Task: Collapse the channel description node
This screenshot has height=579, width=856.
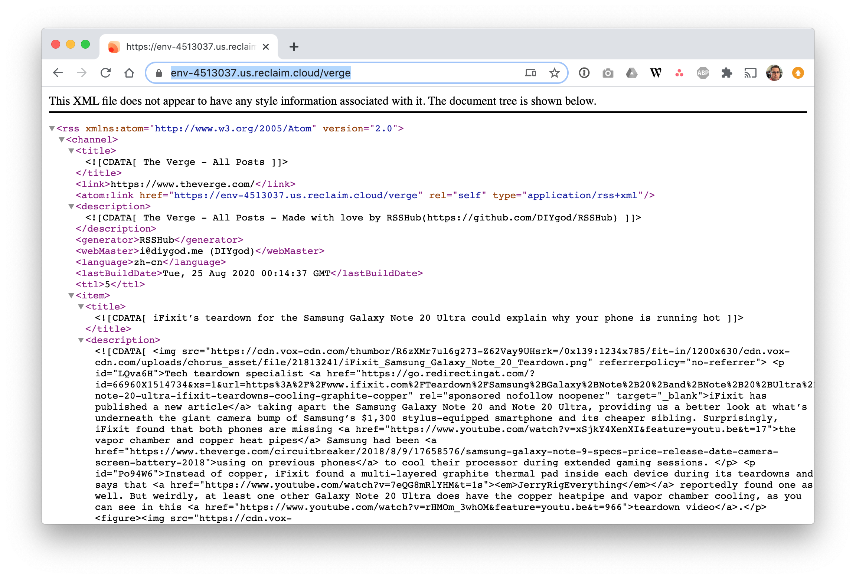Action: (x=71, y=206)
